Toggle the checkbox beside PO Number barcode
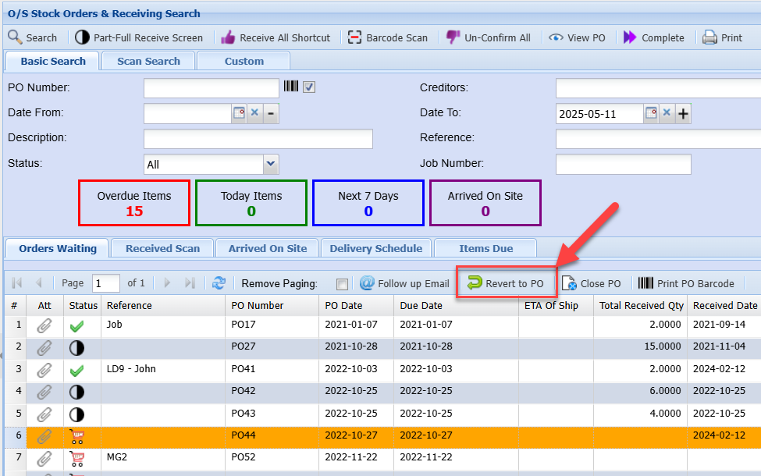Image resolution: width=761 pixels, height=476 pixels. pos(309,87)
